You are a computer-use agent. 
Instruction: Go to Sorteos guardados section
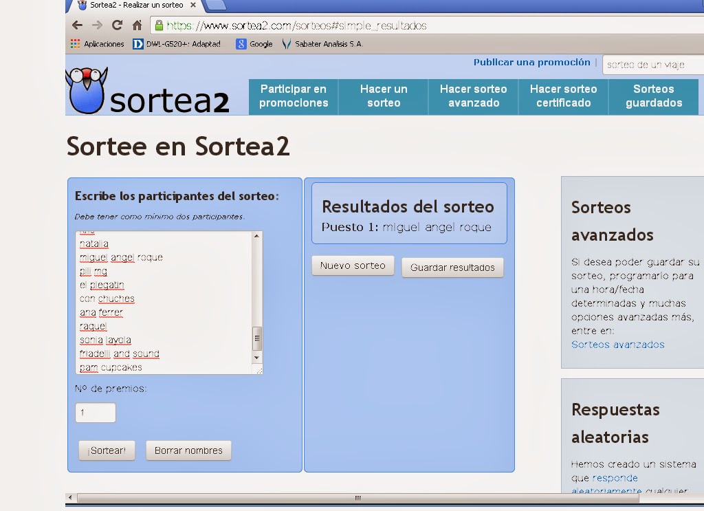653,96
